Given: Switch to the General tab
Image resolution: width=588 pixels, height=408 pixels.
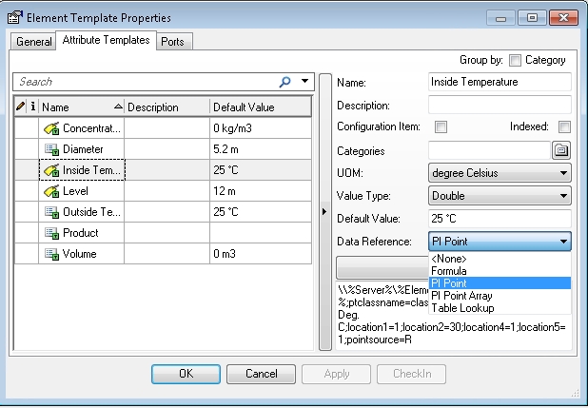Looking at the screenshot, I should point(34,42).
